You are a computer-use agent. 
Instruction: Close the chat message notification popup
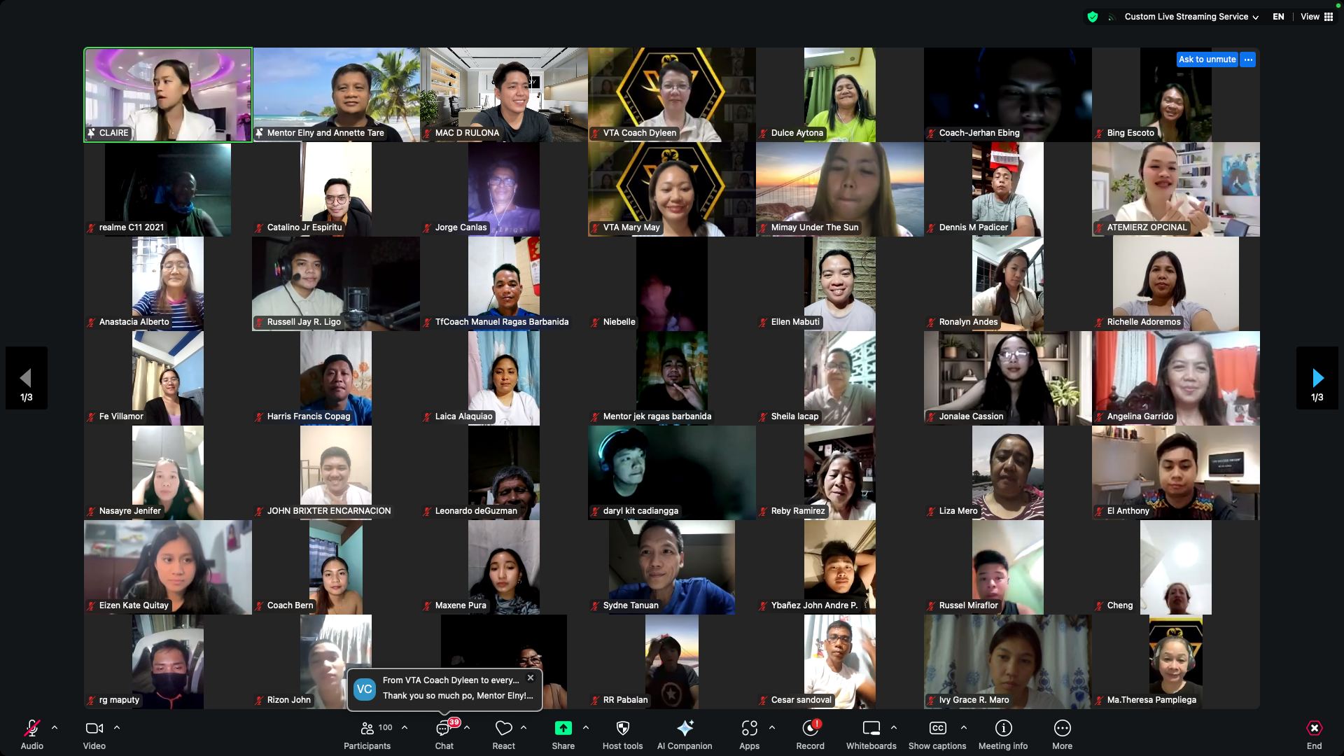(x=531, y=678)
